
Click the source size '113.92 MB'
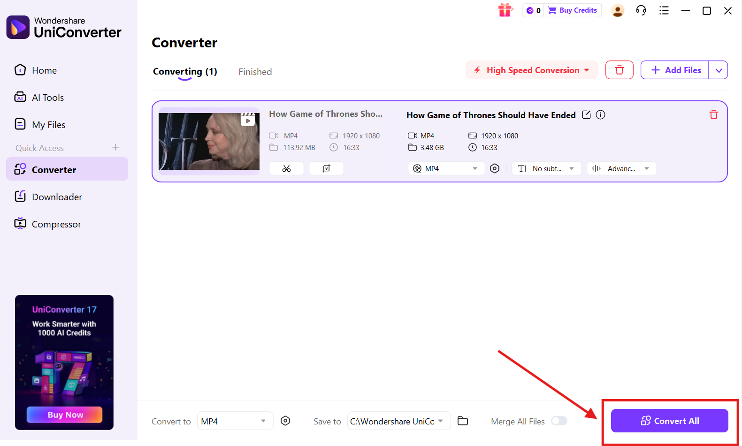pos(299,147)
